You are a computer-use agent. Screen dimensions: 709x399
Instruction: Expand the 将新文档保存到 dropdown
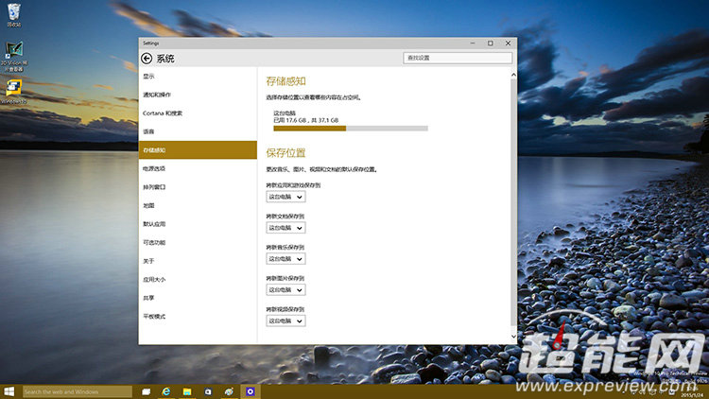click(x=285, y=228)
